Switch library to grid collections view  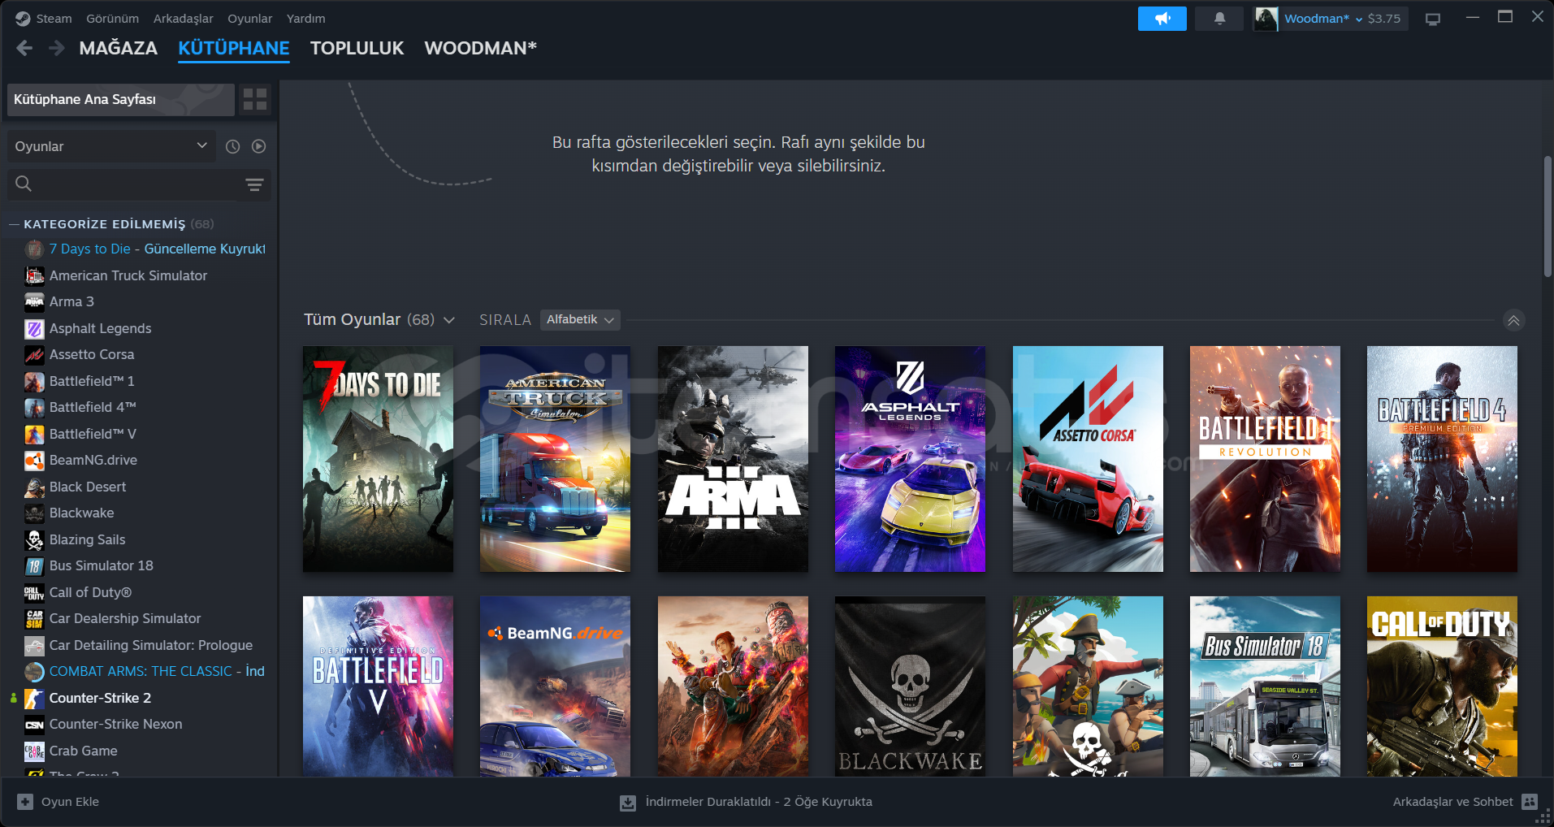point(255,99)
